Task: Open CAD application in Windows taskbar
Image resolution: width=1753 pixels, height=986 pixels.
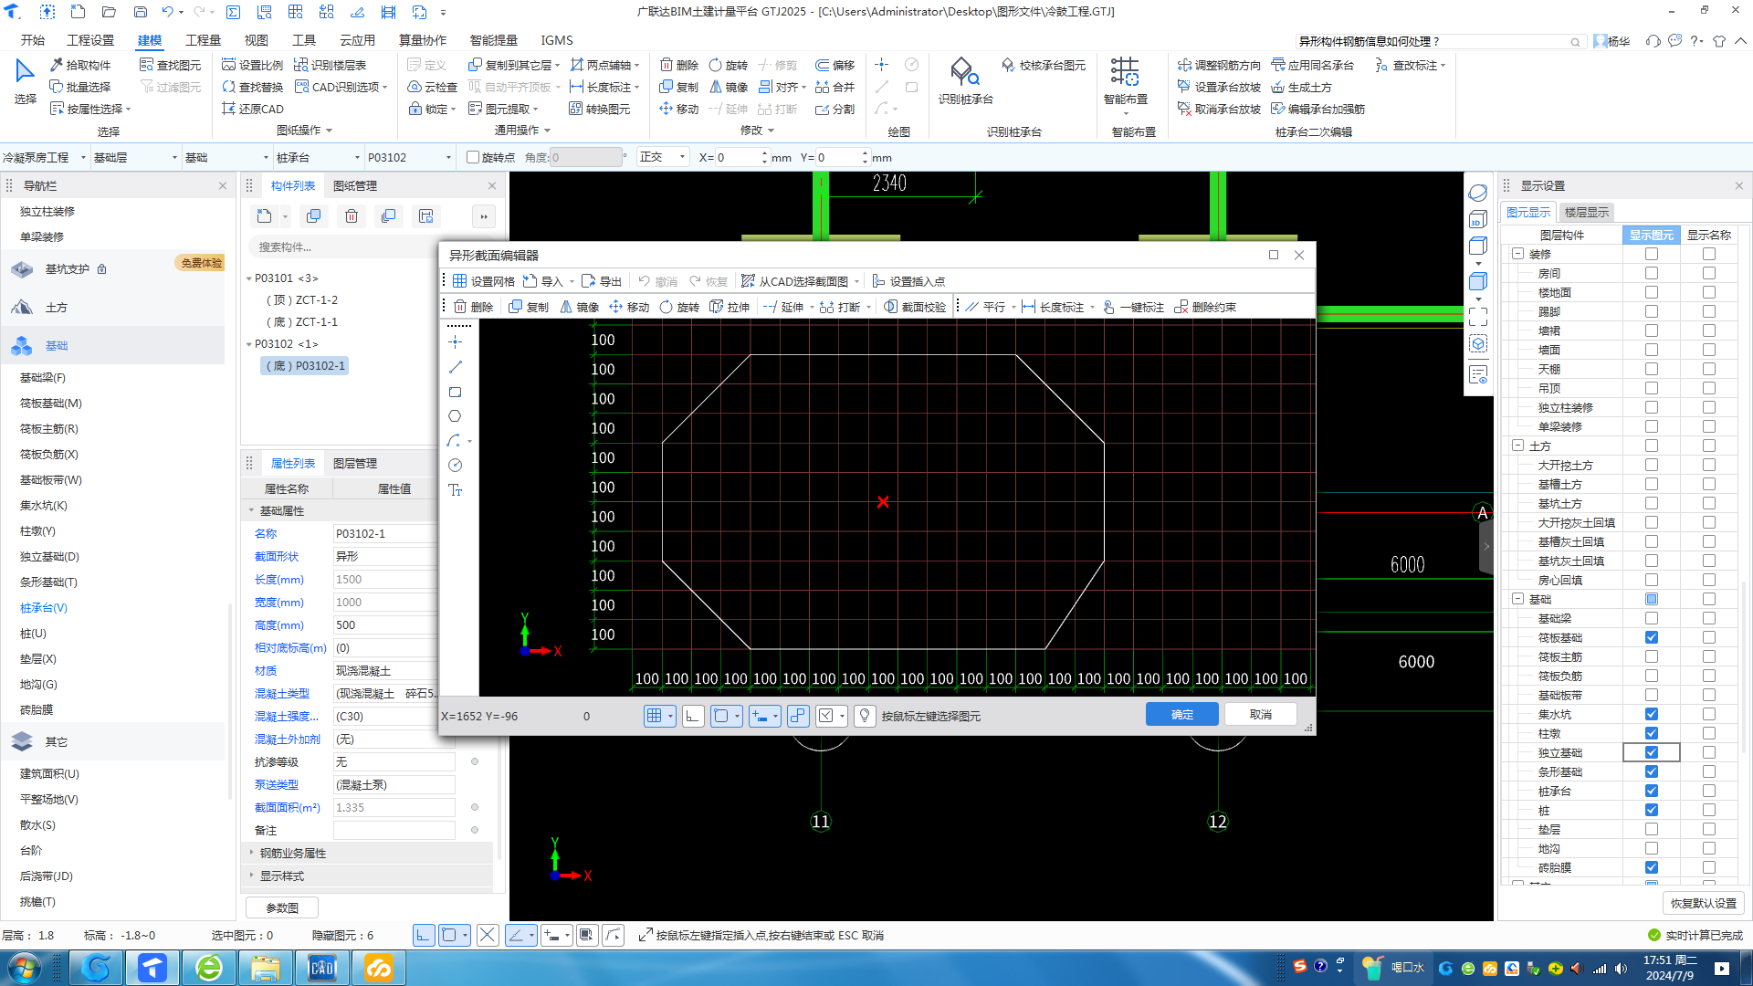Action: coord(322,968)
